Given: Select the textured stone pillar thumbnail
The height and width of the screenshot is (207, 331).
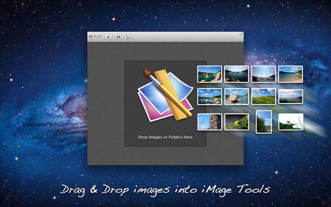Looking at the screenshot, I should tap(210, 122).
